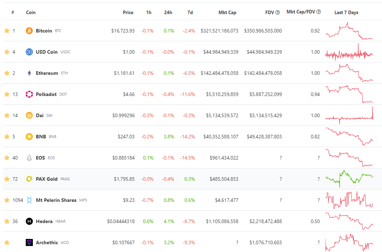Click the Mt Pelerin Shares logo icon
Viewport: 382px width, 252px height.
[29, 200]
